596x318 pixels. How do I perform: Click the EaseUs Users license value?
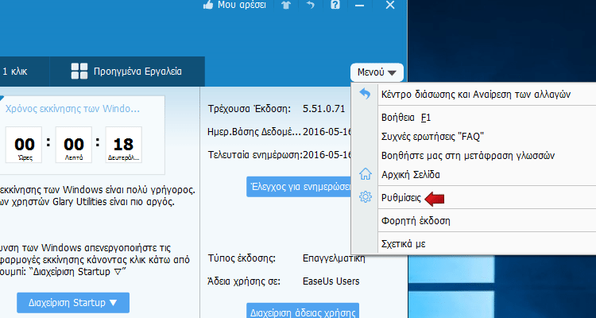click(331, 281)
